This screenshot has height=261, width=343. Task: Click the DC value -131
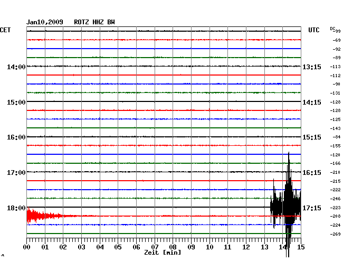335,93
